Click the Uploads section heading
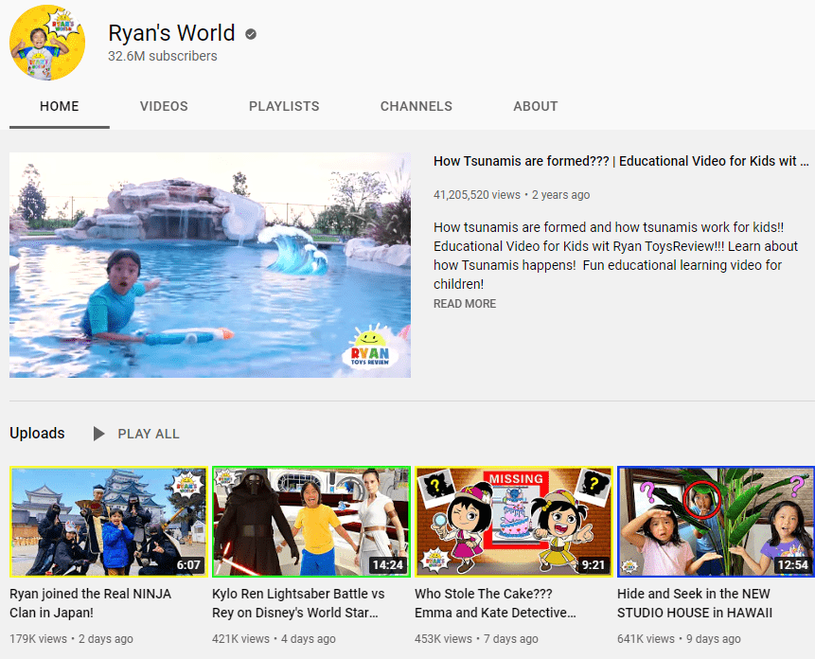 [37, 433]
